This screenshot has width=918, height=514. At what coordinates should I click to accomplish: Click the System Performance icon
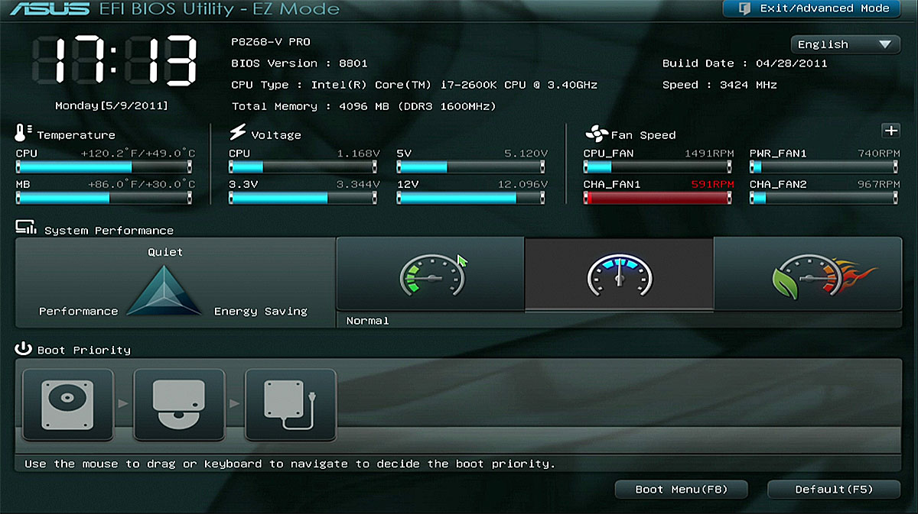[25, 228]
